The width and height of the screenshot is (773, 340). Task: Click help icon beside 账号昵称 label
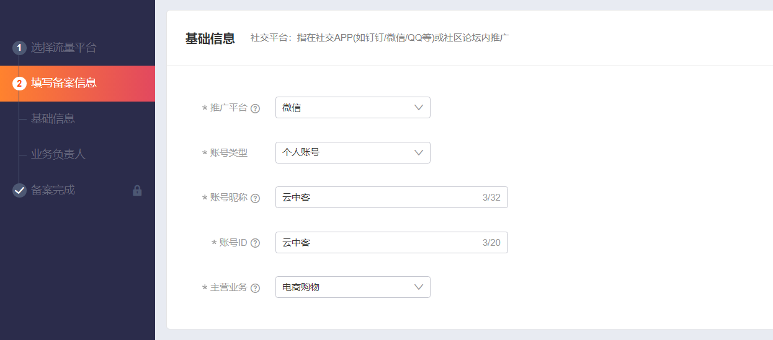tap(255, 198)
